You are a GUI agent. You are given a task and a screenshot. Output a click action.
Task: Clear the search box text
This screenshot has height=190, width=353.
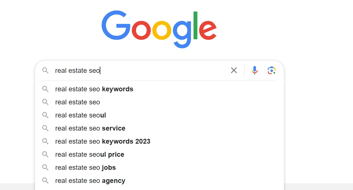(x=234, y=70)
